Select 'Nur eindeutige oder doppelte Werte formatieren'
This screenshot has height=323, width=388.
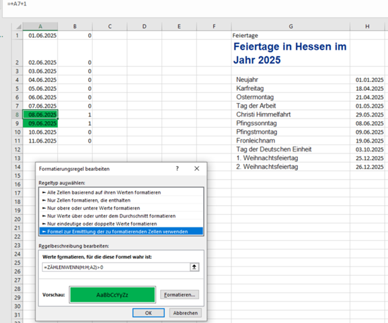121,223
